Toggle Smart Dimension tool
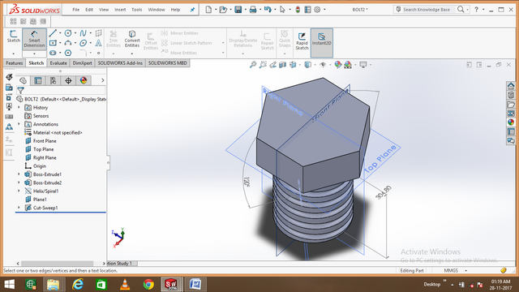519x292 pixels. (34, 39)
